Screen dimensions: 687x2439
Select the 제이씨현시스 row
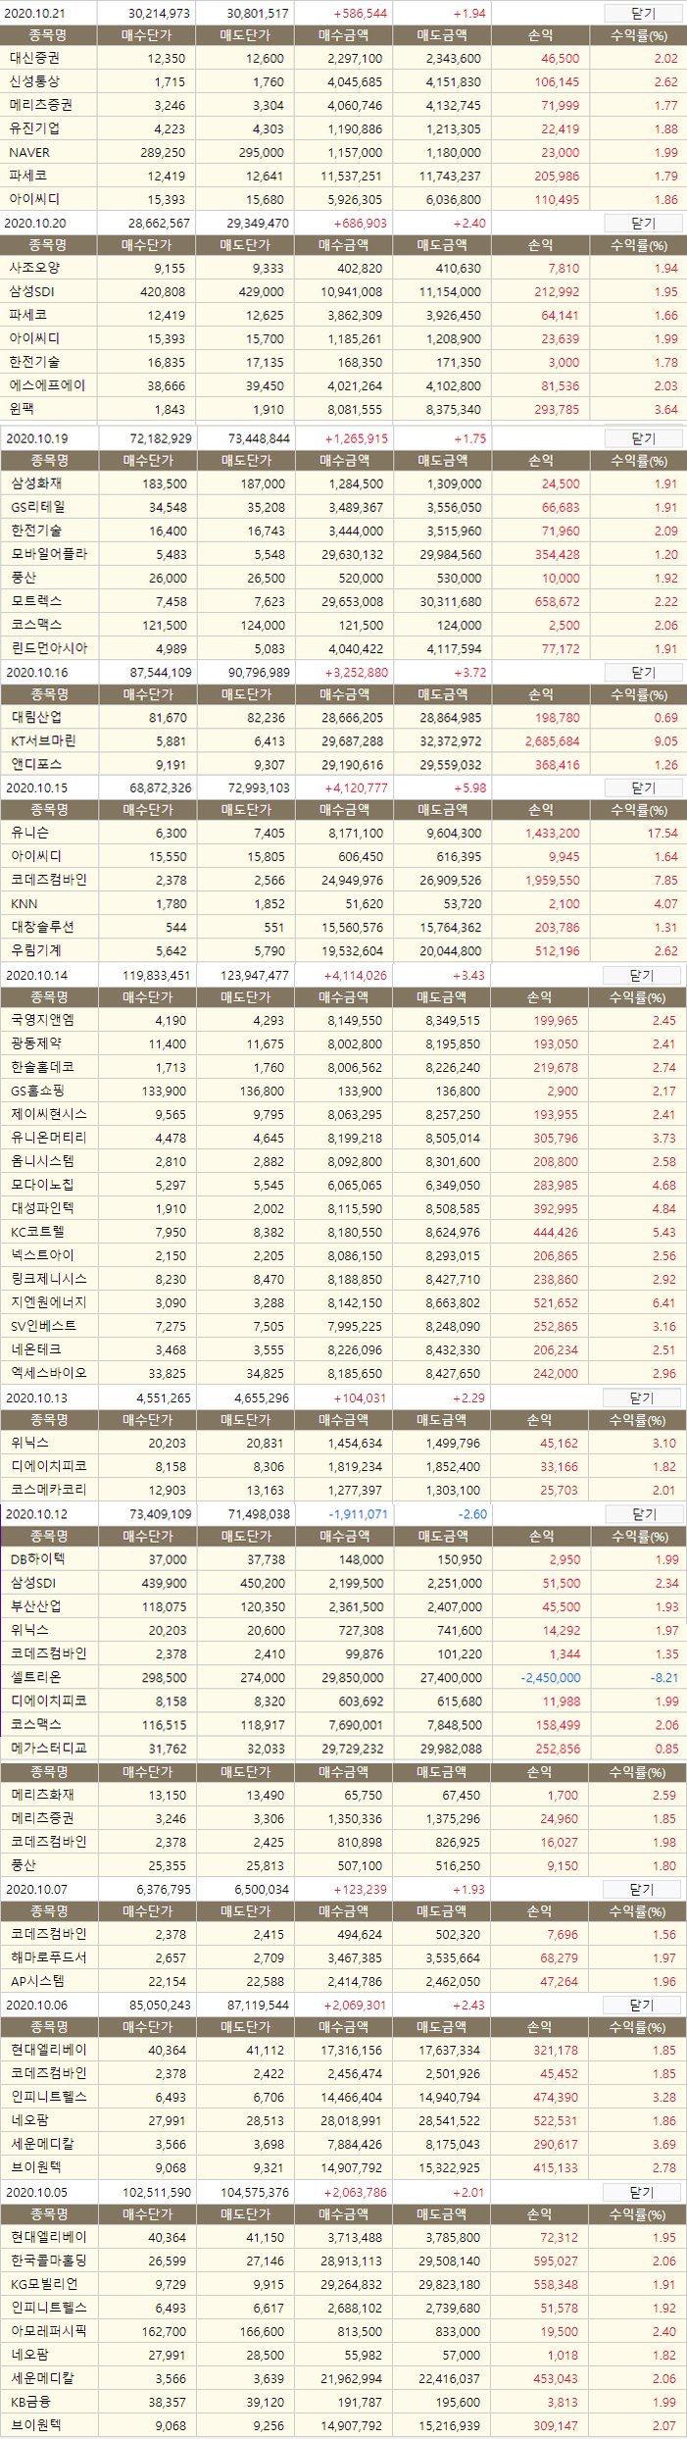coord(343,1114)
